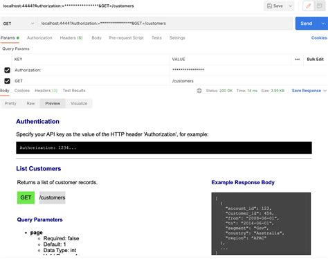This screenshot has width=328, height=259.
Task: Click the Time: 14 ms text
Action: coord(247,91)
